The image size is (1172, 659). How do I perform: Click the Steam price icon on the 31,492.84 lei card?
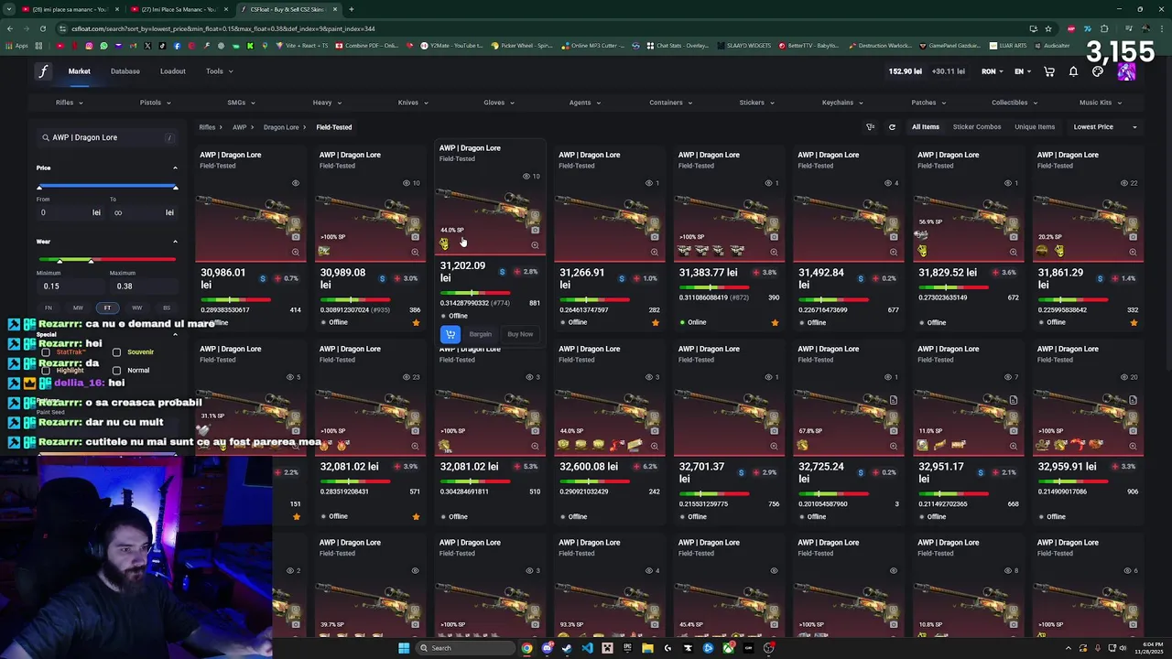[861, 278]
